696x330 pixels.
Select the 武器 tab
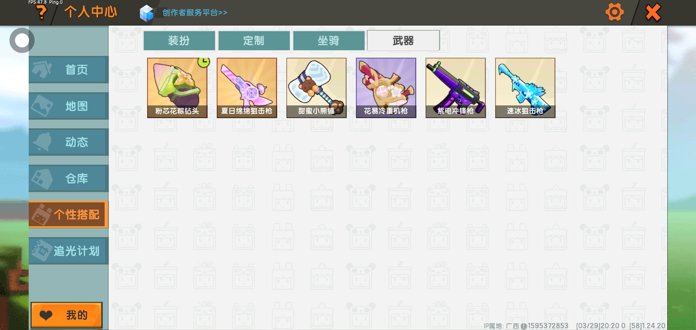(x=403, y=40)
